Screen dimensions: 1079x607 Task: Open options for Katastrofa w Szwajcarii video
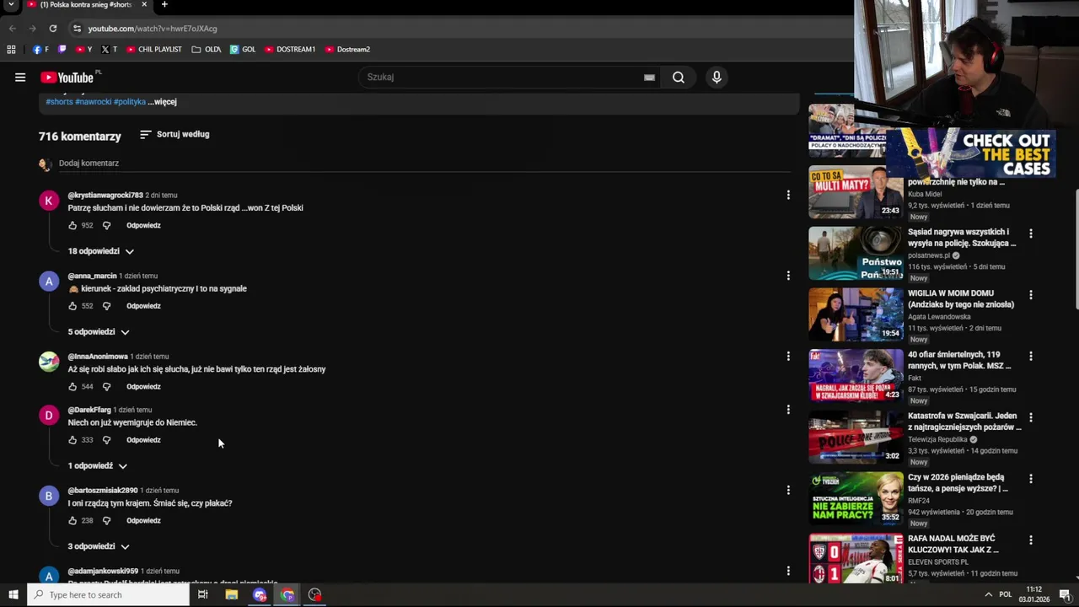(x=1030, y=417)
